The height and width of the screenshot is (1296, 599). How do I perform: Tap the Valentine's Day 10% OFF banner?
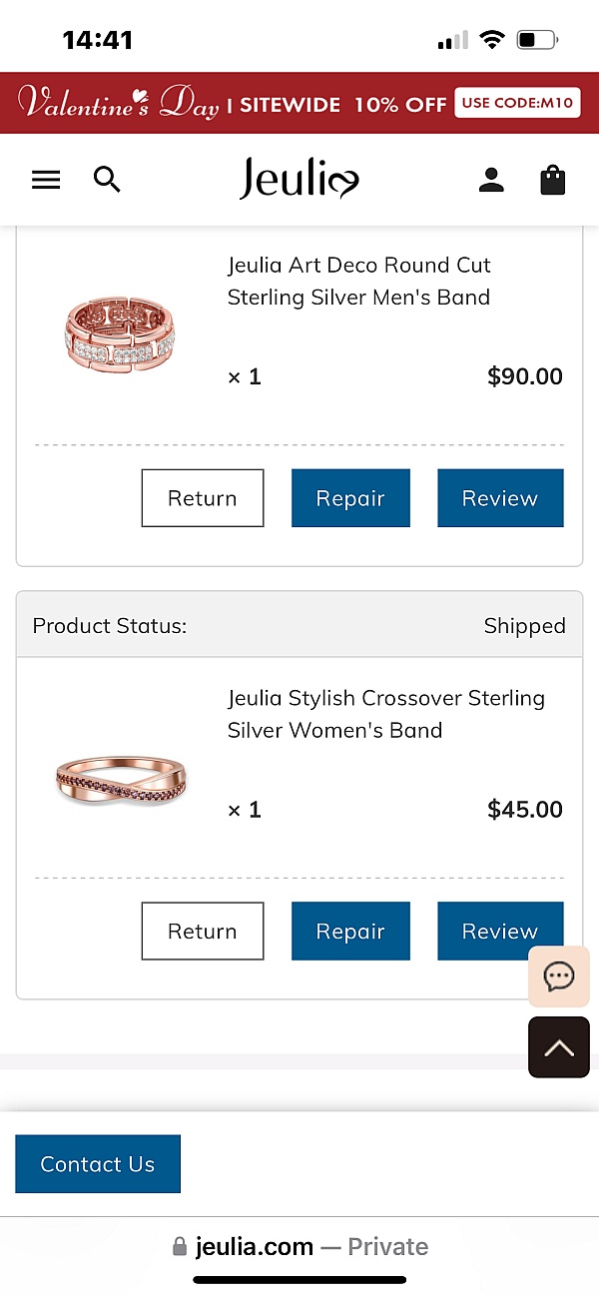coord(299,103)
